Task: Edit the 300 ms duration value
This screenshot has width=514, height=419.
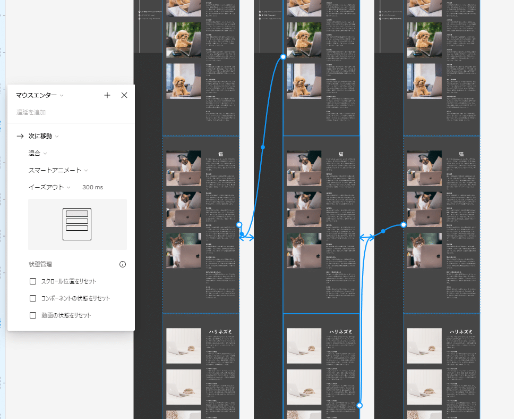Action: (93, 187)
